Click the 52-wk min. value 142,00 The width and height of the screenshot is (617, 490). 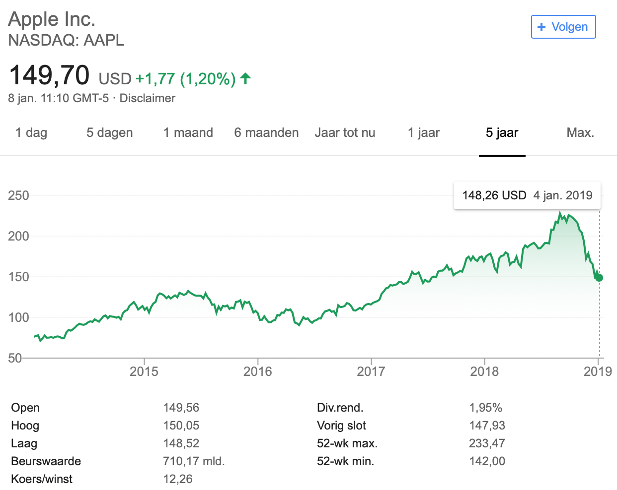pyautogui.click(x=487, y=461)
